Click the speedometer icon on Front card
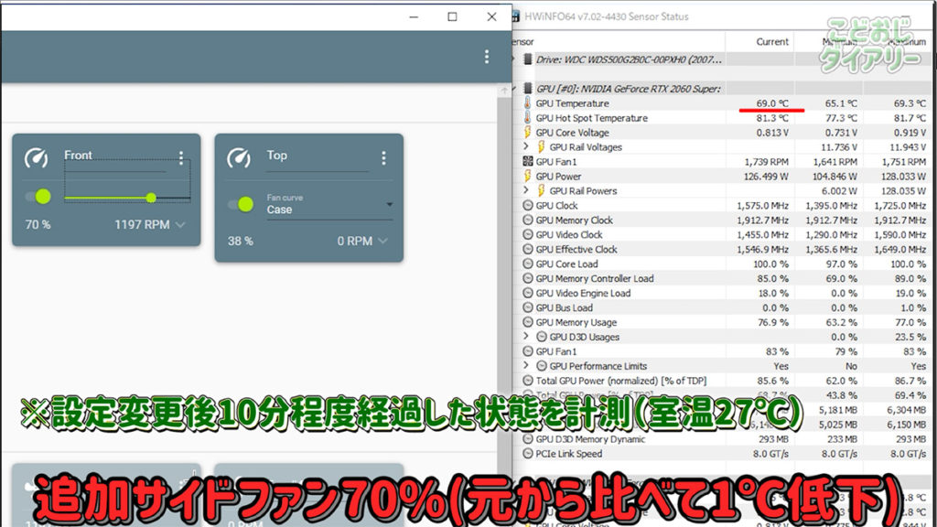The width and height of the screenshot is (937, 527). (37, 157)
